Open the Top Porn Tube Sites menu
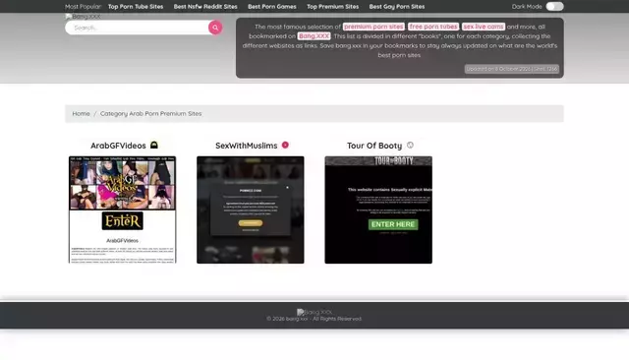 (136, 7)
